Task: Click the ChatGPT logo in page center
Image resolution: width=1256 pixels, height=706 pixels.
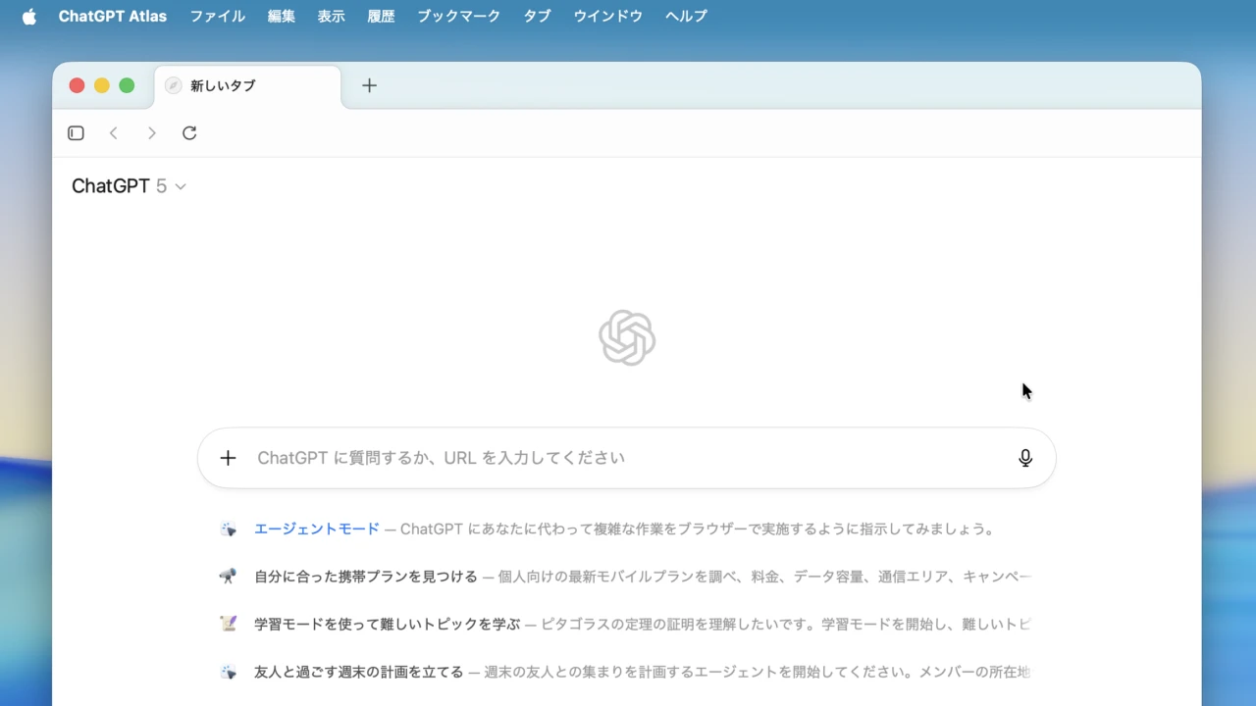Action: point(627,337)
